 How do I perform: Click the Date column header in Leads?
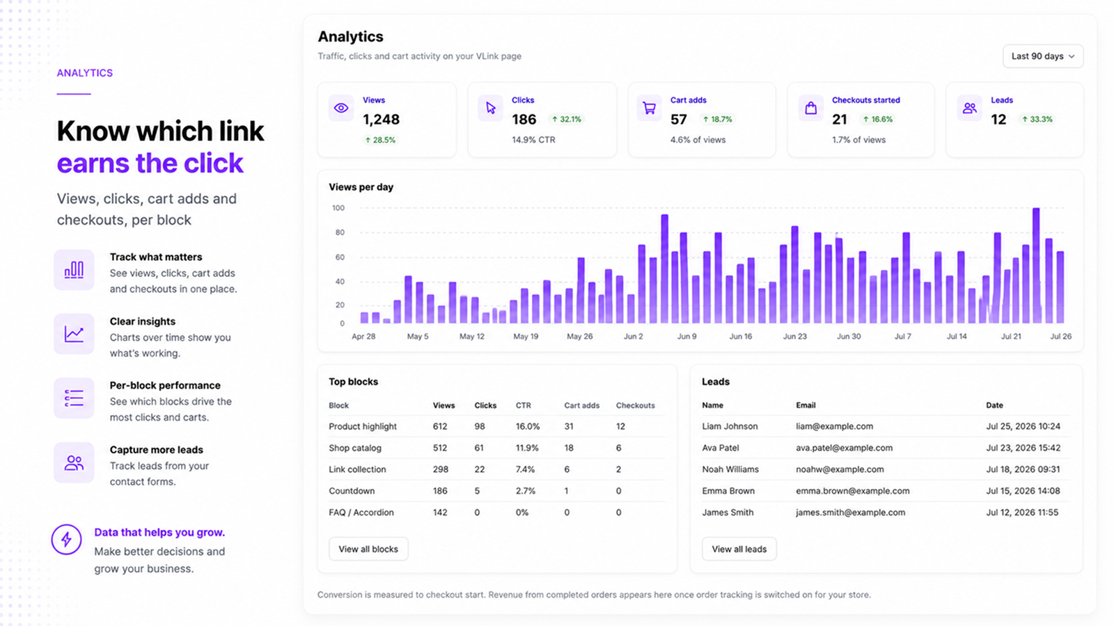[994, 406]
